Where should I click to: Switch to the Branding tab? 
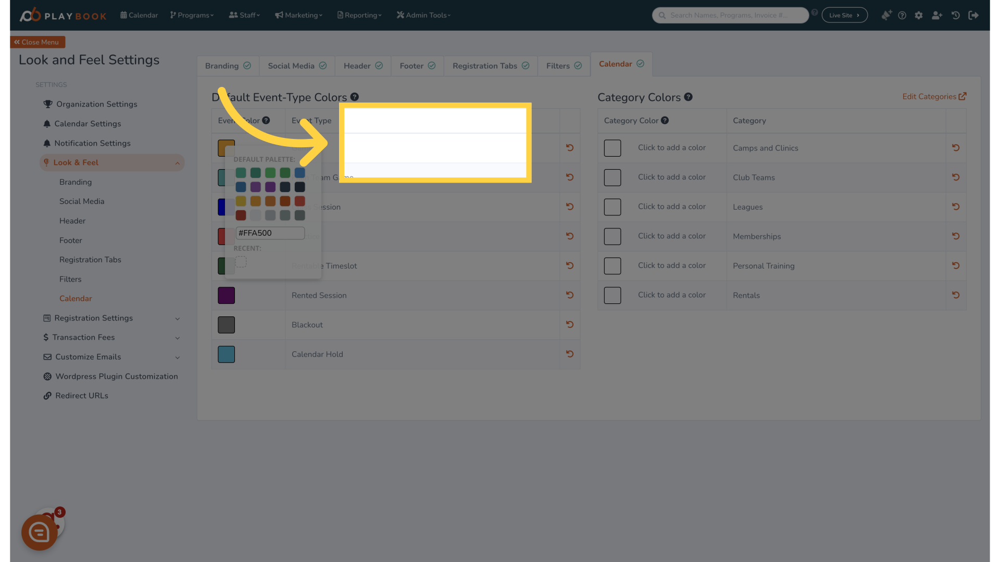227,66
